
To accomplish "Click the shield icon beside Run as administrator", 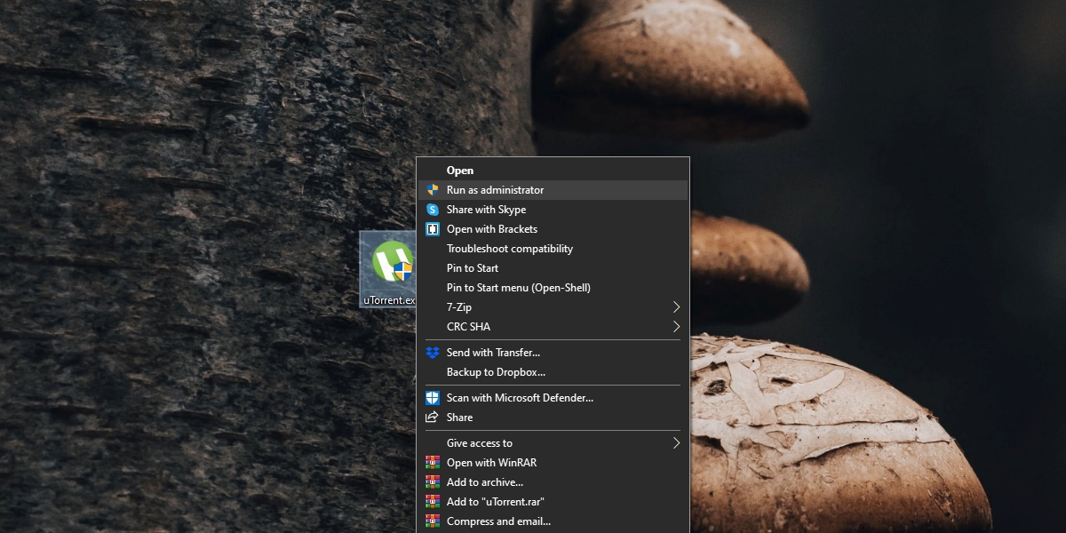I will pos(433,190).
